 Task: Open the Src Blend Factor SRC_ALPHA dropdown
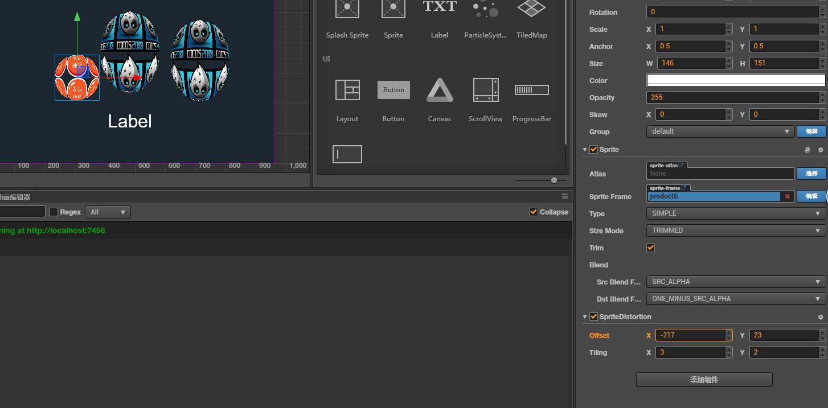(736, 282)
